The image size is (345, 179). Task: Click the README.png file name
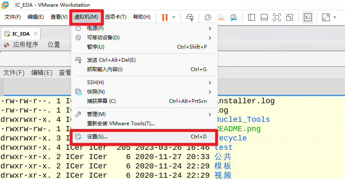coord(238,129)
